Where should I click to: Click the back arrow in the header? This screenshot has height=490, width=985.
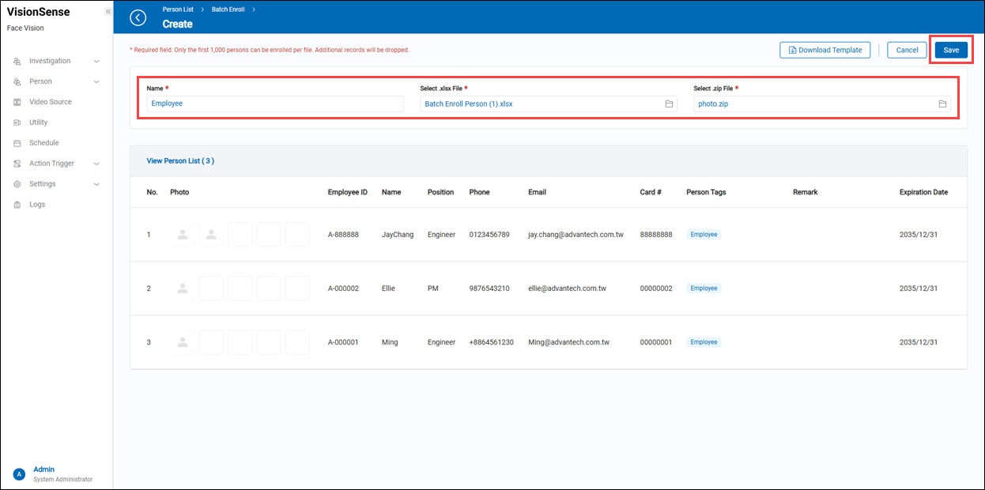click(x=138, y=17)
